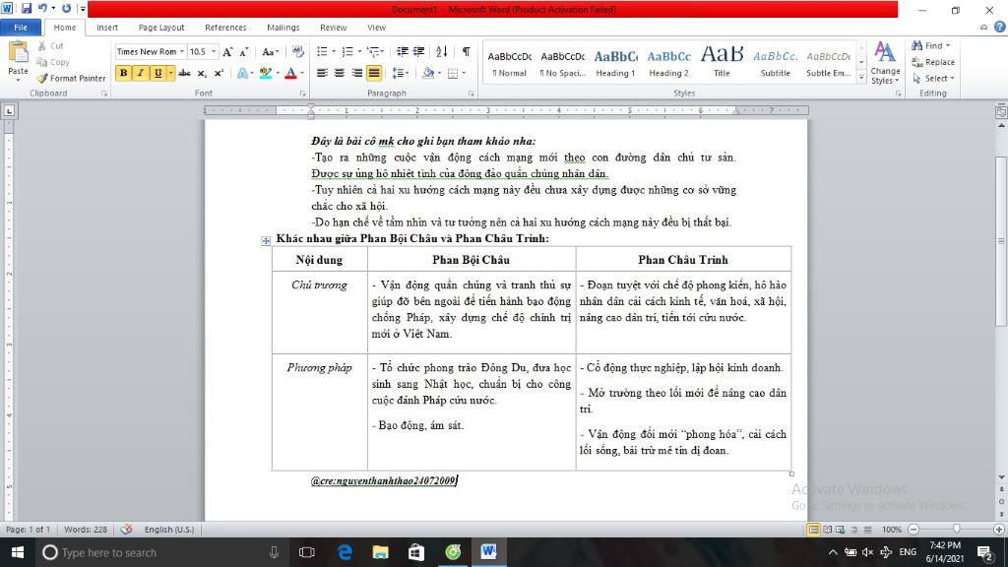Screen dimensions: 1008x567
Task: Open the Bullets list dropdown
Action: [334, 52]
